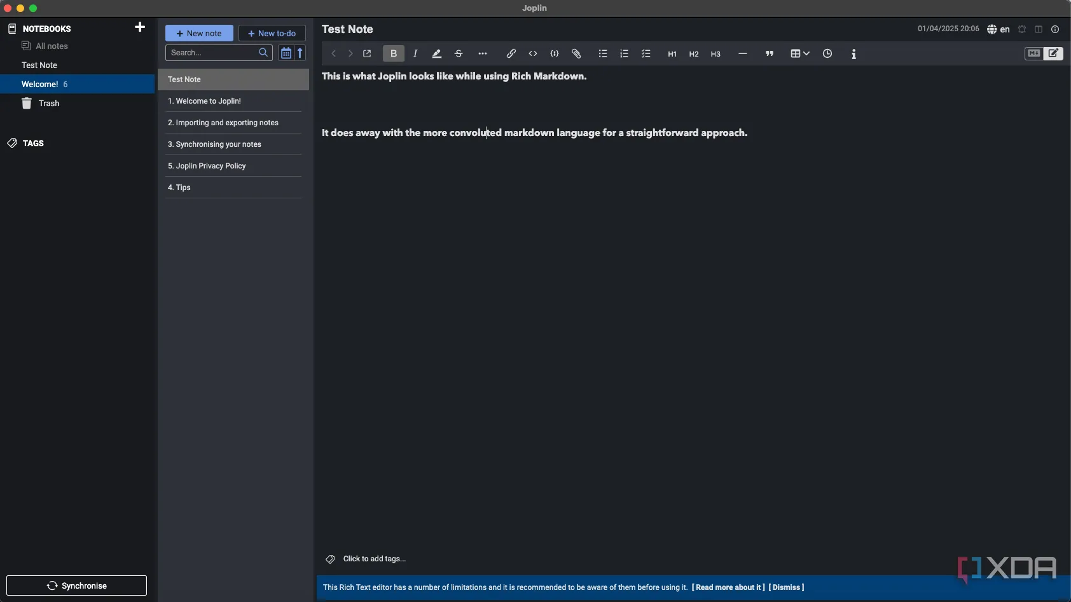Insert a horizontal rule

(x=742, y=54)
